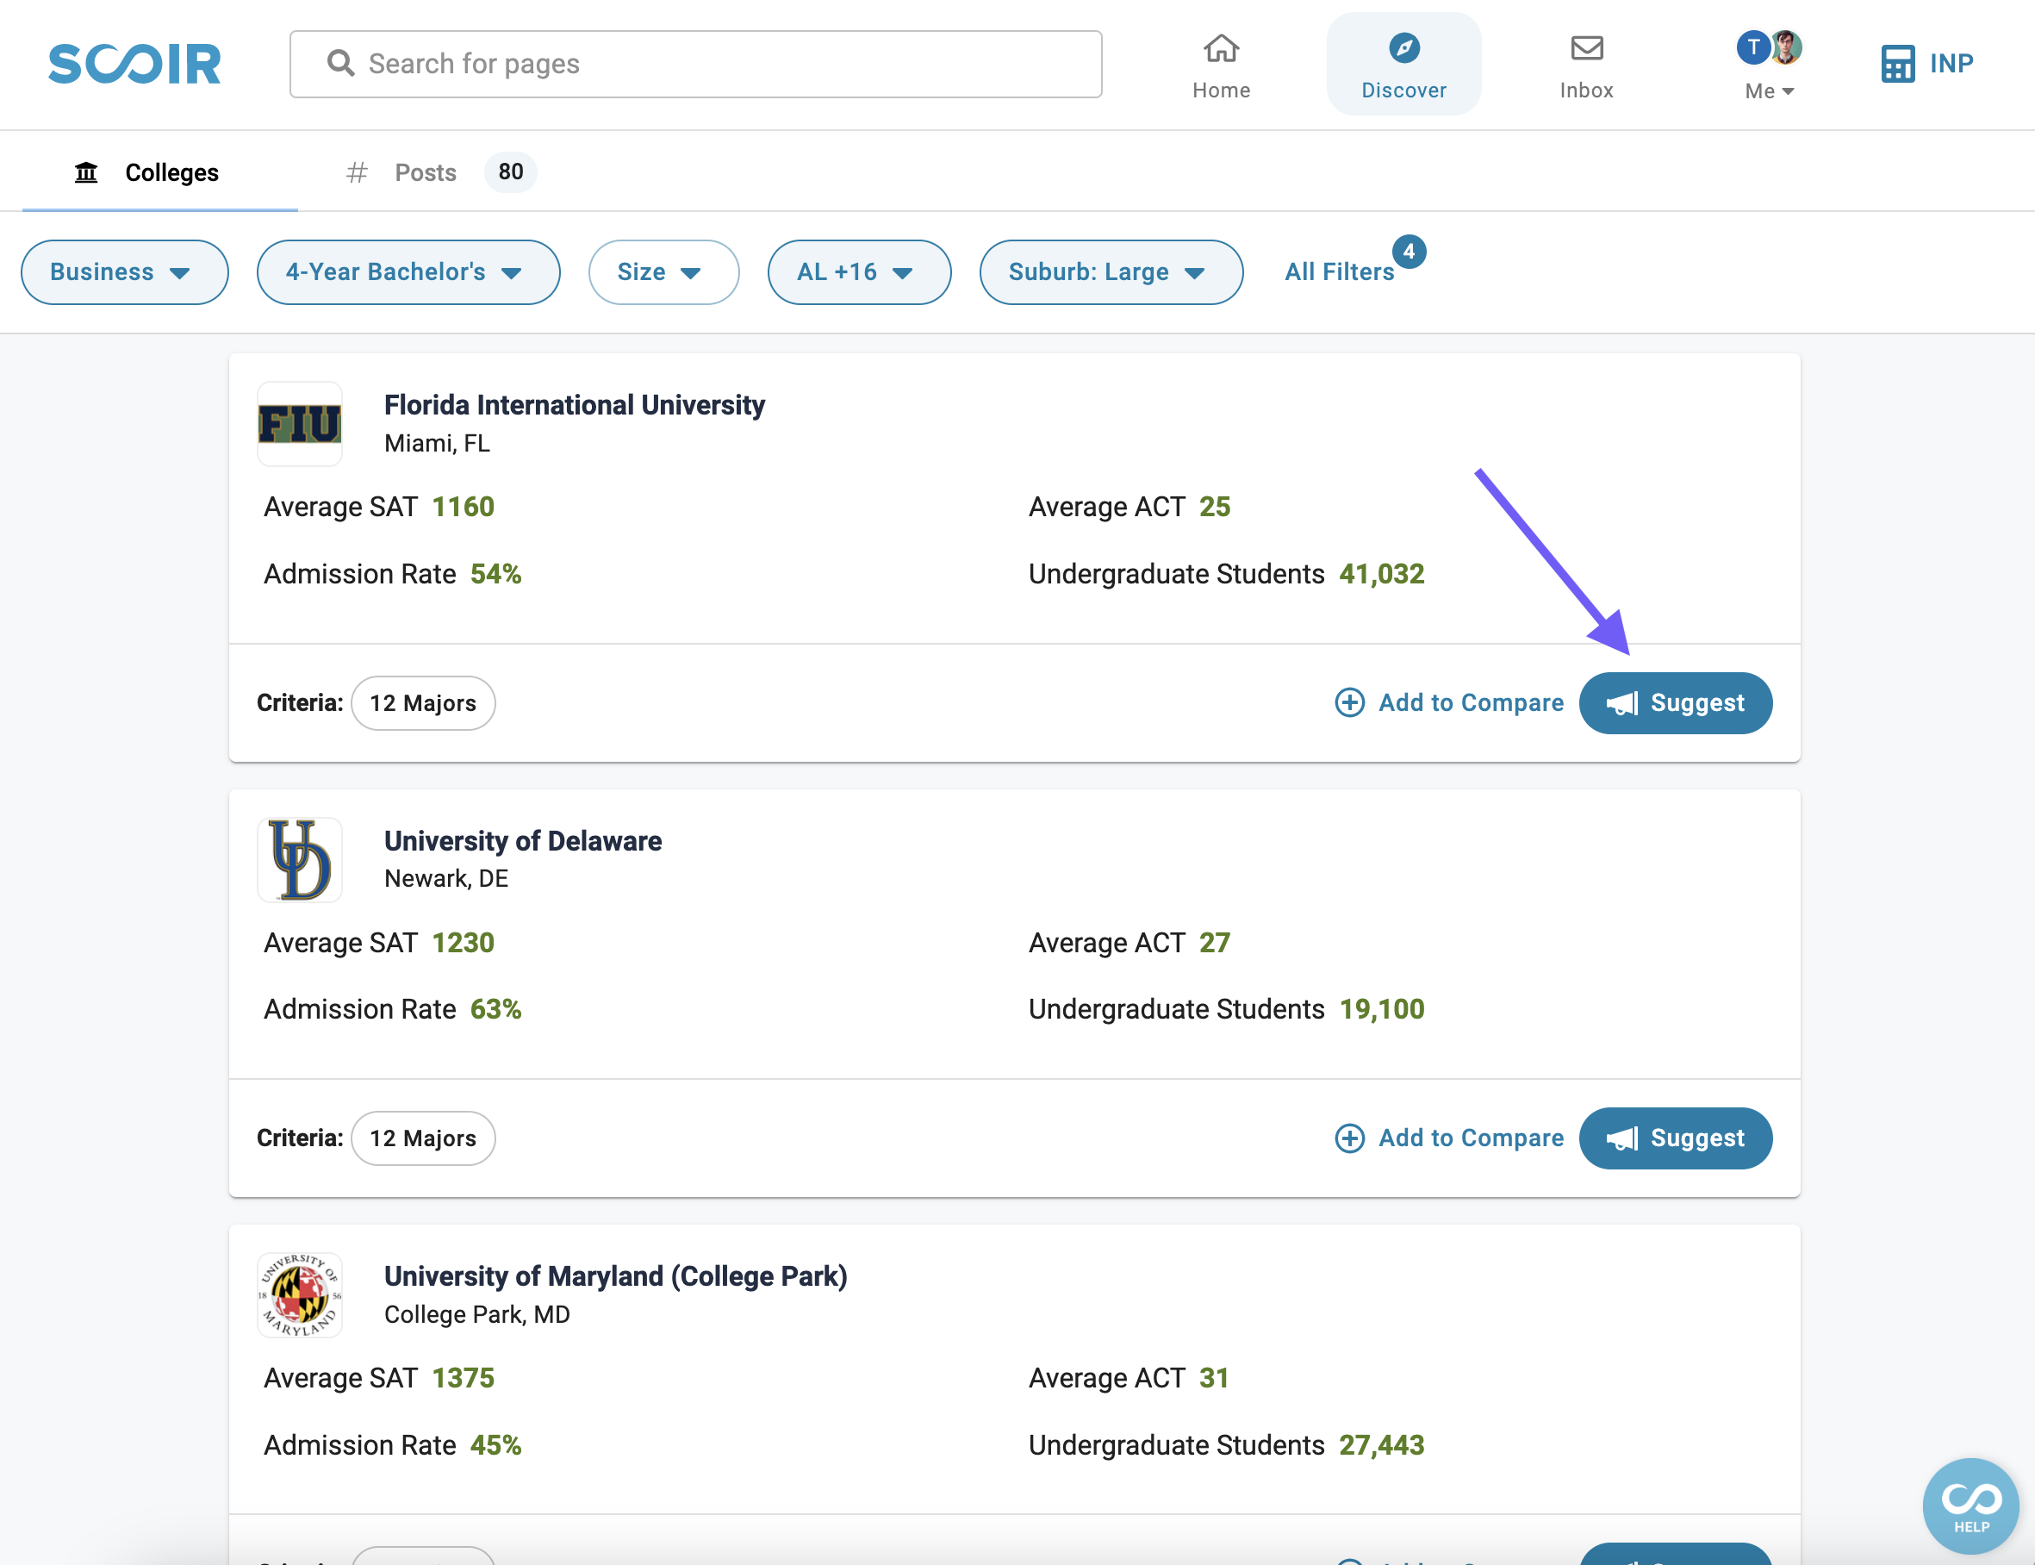Open the Size filter dropdown
Viewport: 2035px width, 1565px height.
(x=663, y=272)
